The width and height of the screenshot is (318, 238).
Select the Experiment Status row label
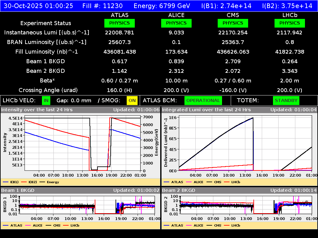pos(46,23)
